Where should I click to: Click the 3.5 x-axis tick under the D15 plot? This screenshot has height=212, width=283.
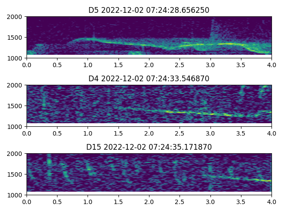coord(241,201)
